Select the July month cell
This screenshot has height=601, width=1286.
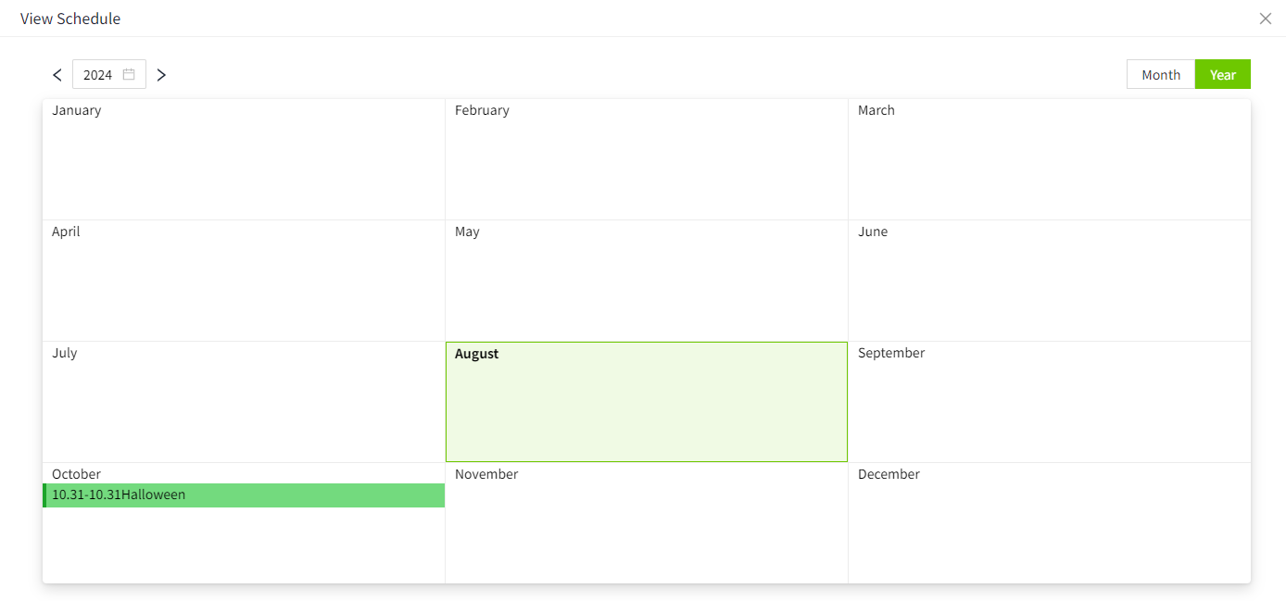coord(244,402)
